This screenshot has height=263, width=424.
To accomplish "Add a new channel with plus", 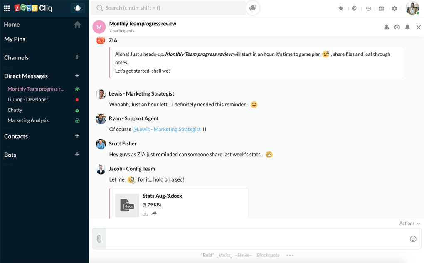I will pos(77,57).
